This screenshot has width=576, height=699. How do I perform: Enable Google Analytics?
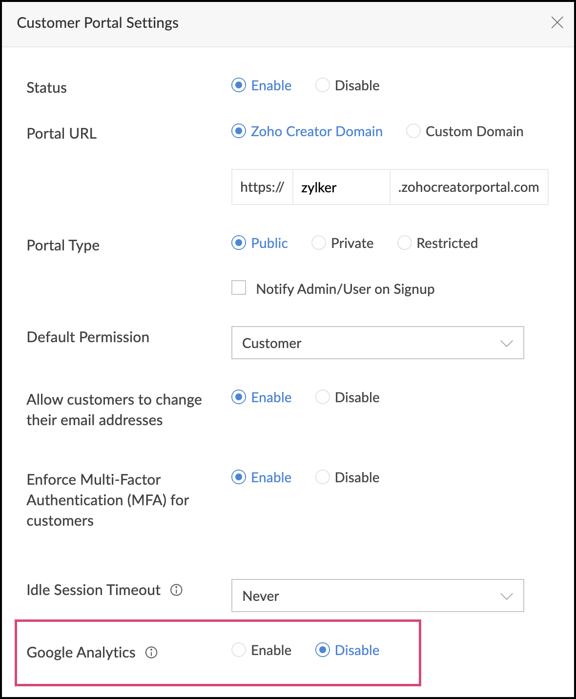pos(239,650)
